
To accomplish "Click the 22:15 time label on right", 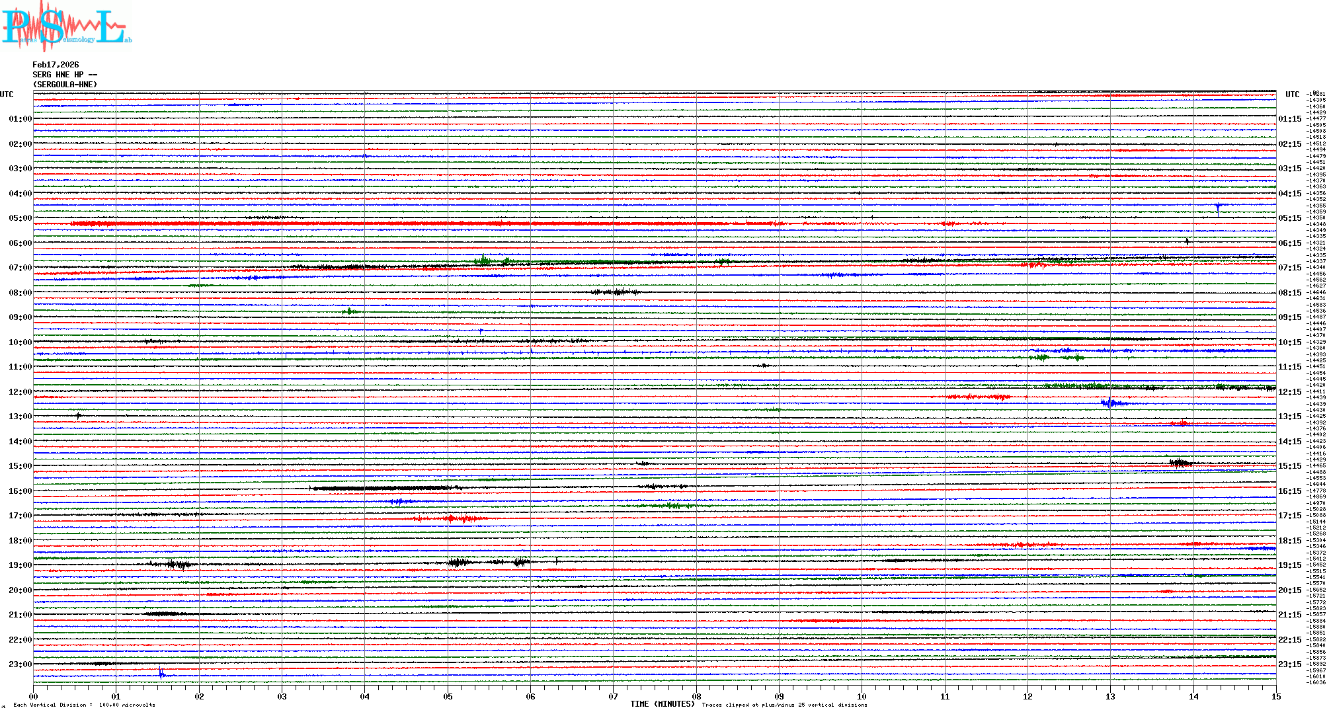I will 1289,640.
